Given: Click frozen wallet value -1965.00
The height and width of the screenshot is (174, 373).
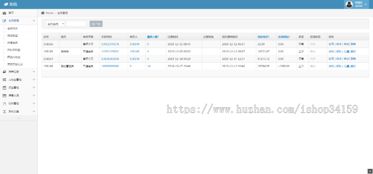Looking at the screenshot, I should pos(283,66).
